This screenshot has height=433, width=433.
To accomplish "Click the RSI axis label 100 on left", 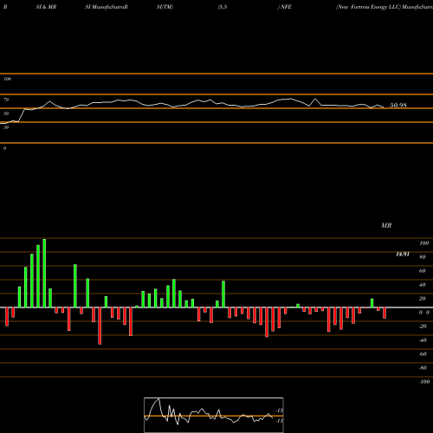I will [7, 79].
